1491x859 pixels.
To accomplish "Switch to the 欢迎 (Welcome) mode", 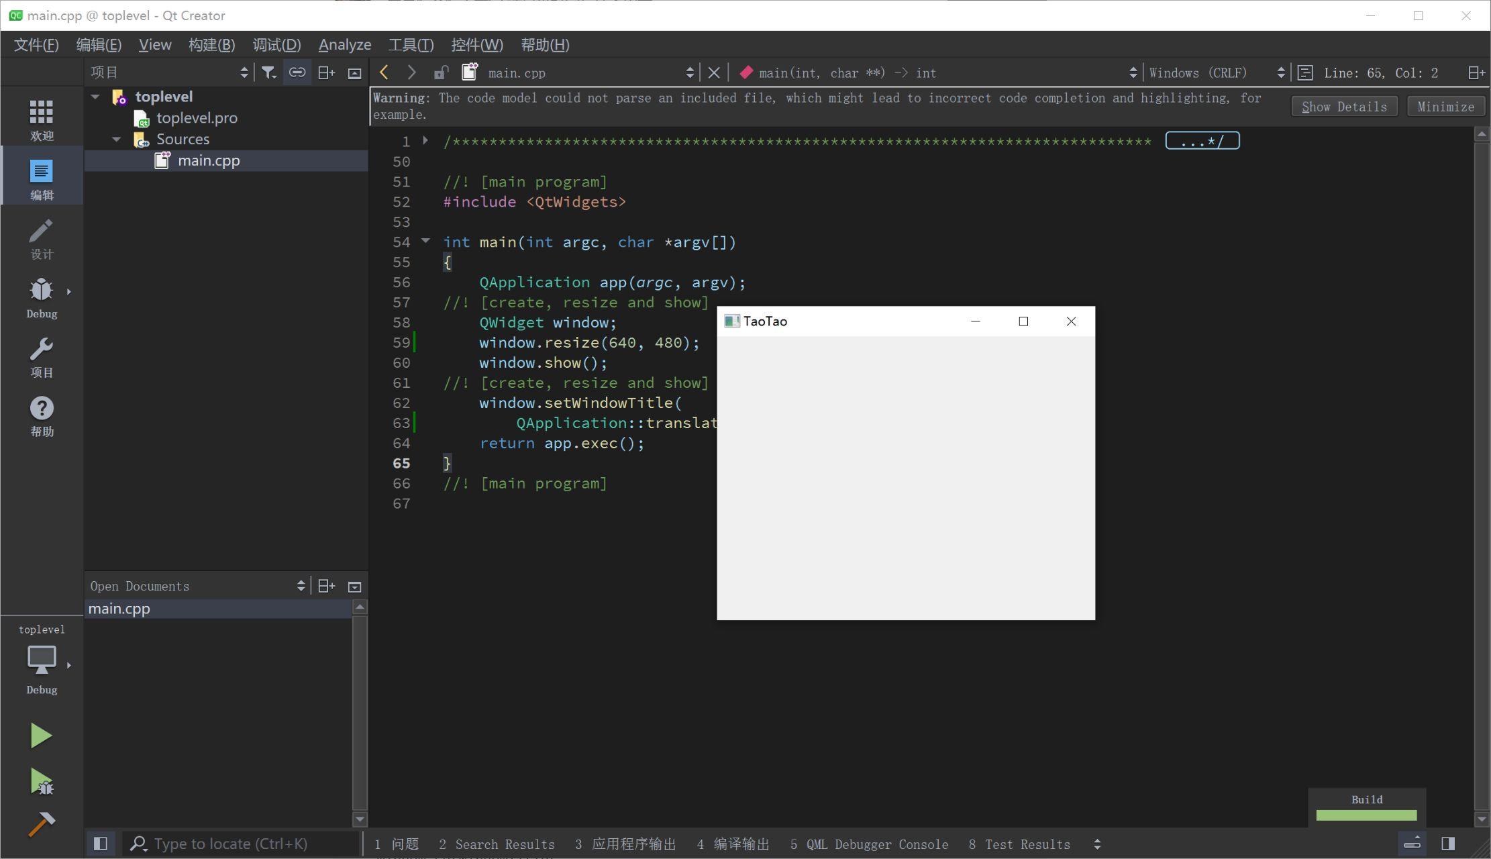I will pyautogui.click(x=41, y=117).
